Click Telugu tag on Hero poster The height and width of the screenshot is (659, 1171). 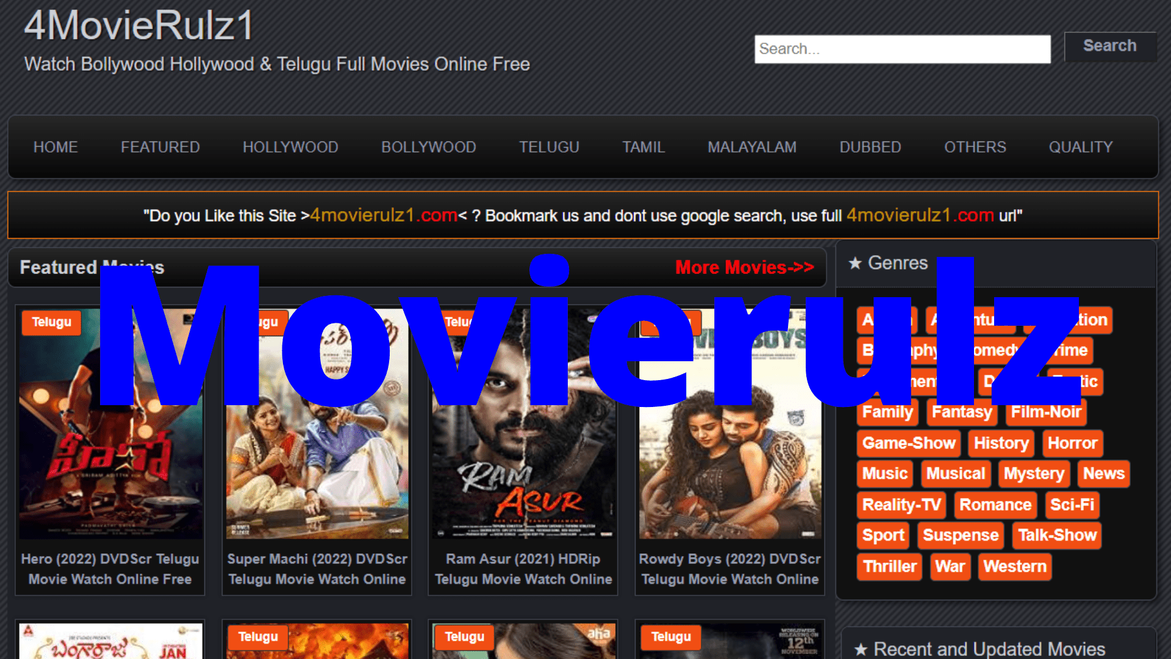[51, 322]
